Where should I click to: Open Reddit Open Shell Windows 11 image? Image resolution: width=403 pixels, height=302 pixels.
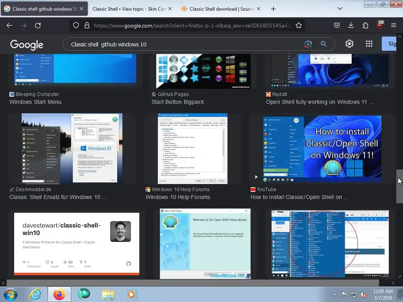tap(330, 70)
